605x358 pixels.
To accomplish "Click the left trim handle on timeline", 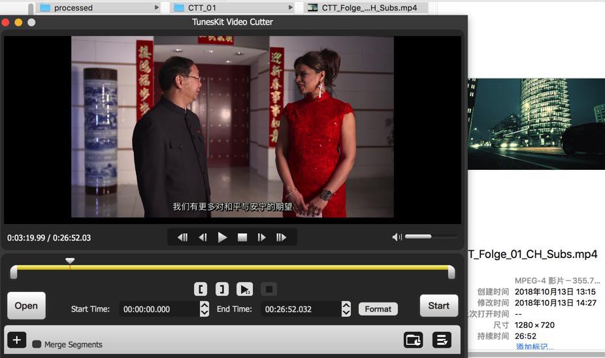I will click(x=14, y=272).
